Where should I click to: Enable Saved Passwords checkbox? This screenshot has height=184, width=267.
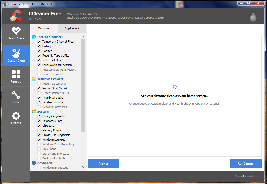pos(39,74)
